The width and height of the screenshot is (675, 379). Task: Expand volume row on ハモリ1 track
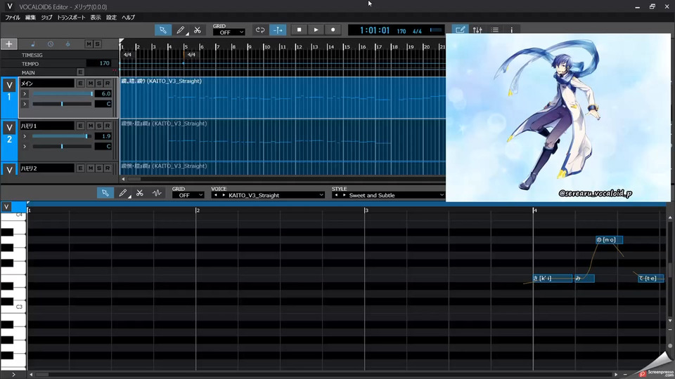[x=25, y=135]
